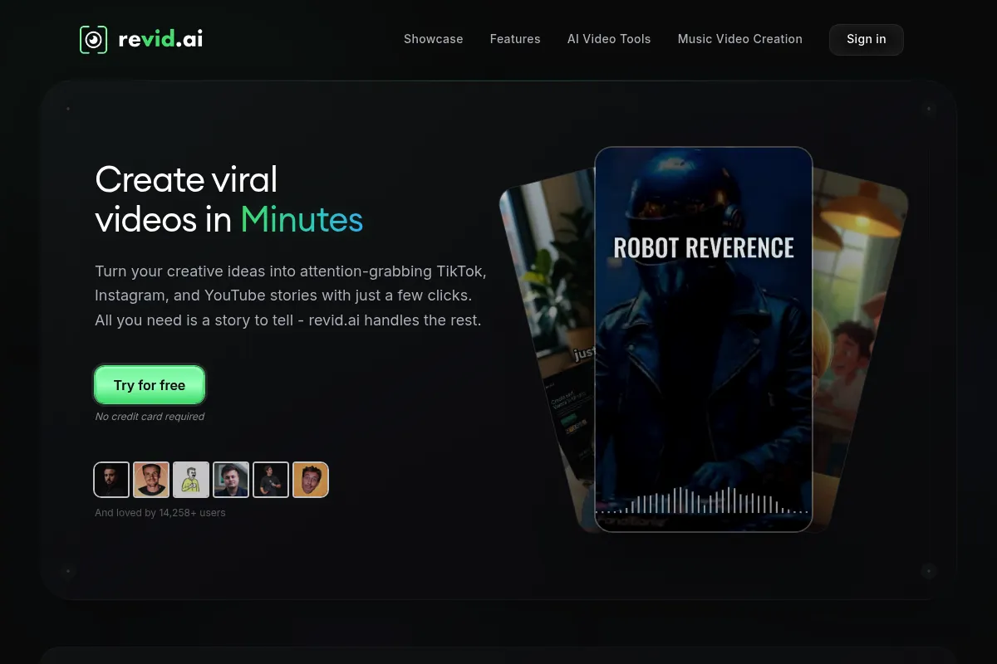
Task: Open AI Video Tools in navigation
Action: click(x=609, y=39)
